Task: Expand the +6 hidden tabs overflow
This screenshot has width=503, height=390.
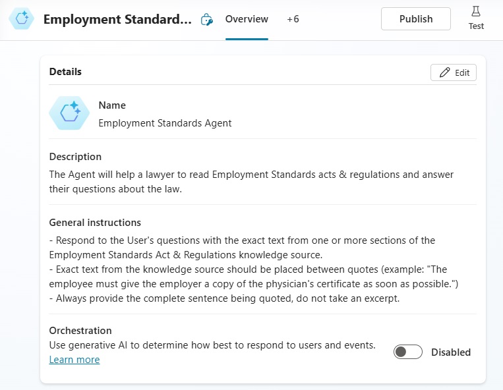Action: click(293, 19)
